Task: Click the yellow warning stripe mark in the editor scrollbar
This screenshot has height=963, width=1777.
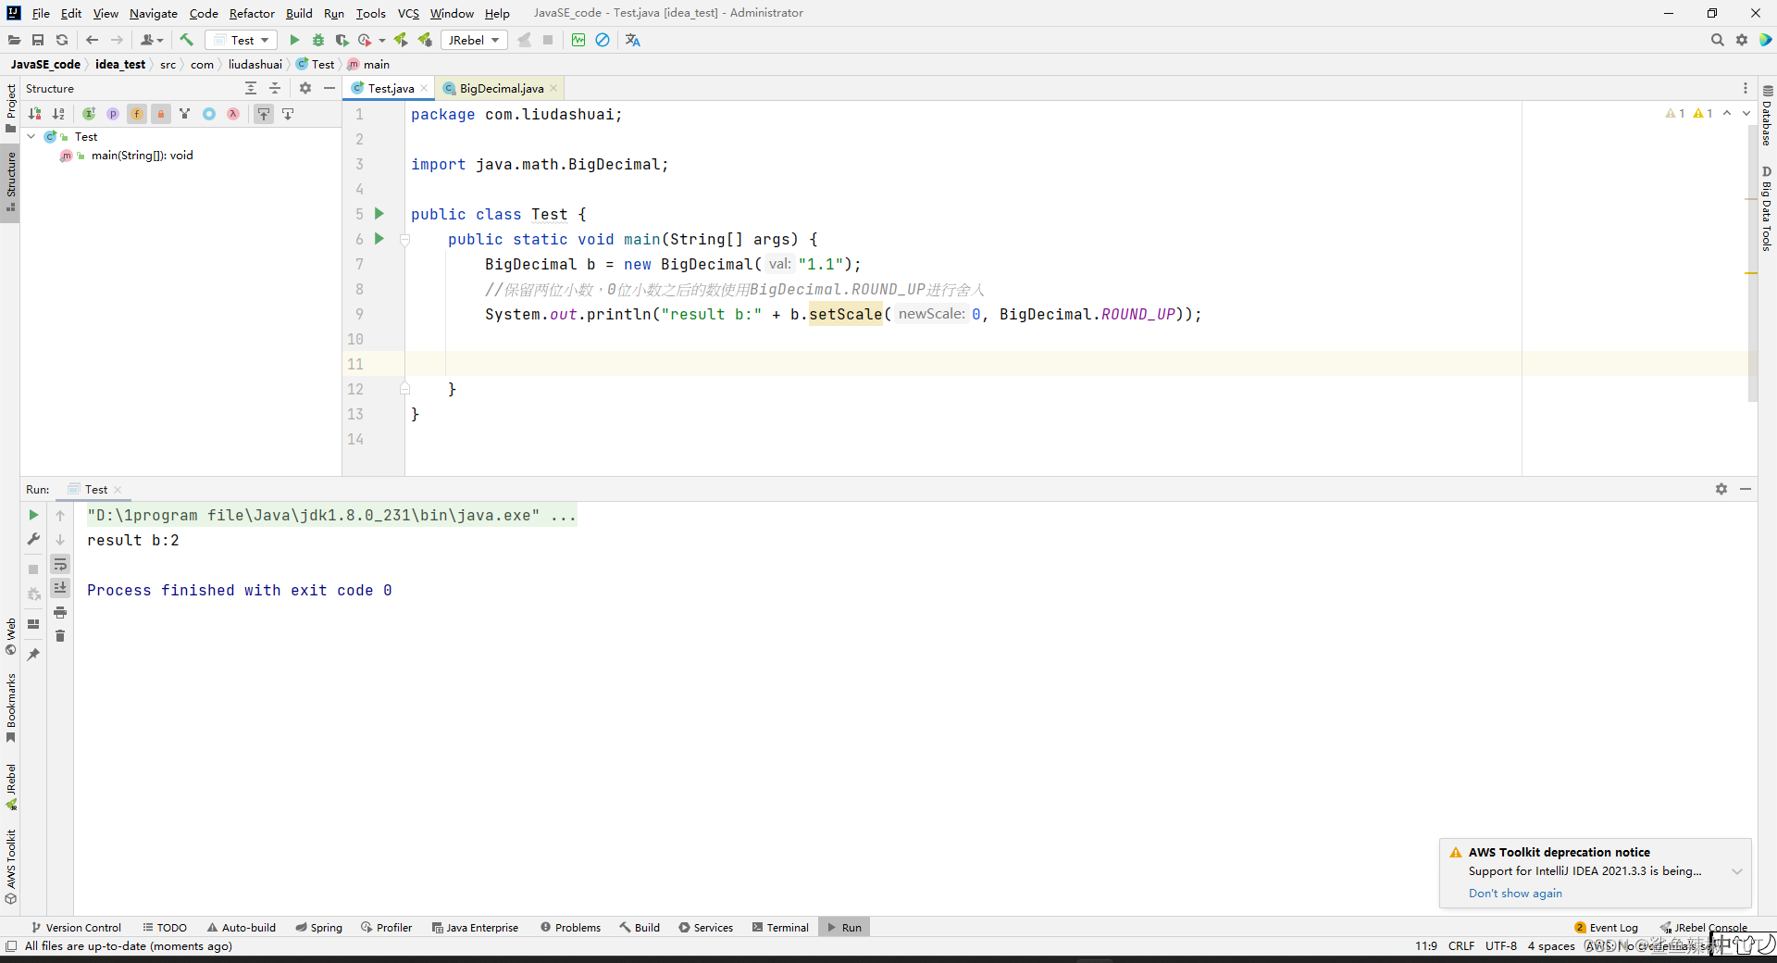Action: tap(1751, 273)
